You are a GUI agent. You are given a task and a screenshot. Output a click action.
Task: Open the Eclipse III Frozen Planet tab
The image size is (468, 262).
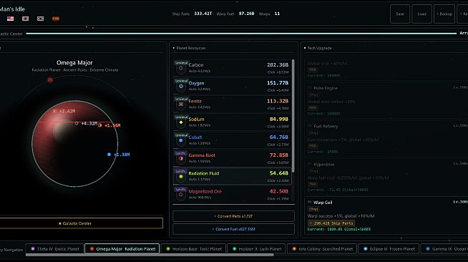[x=389, y=248]
